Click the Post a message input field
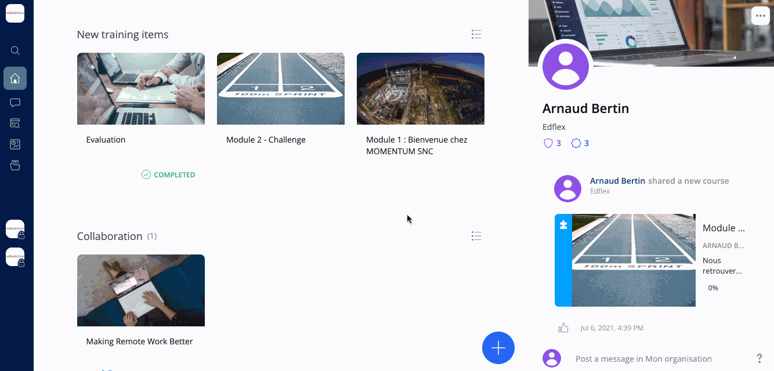 click(x=644, y=359)
